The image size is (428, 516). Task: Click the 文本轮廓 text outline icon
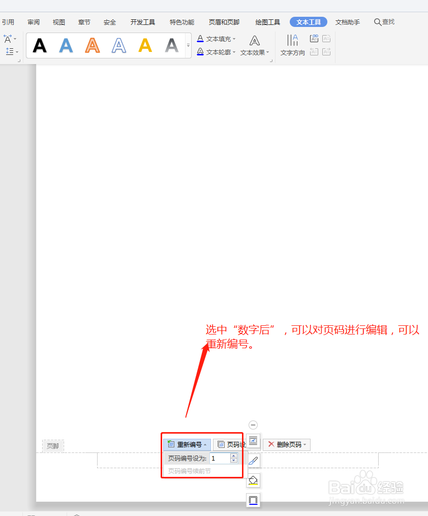click(x=200, y=51)
